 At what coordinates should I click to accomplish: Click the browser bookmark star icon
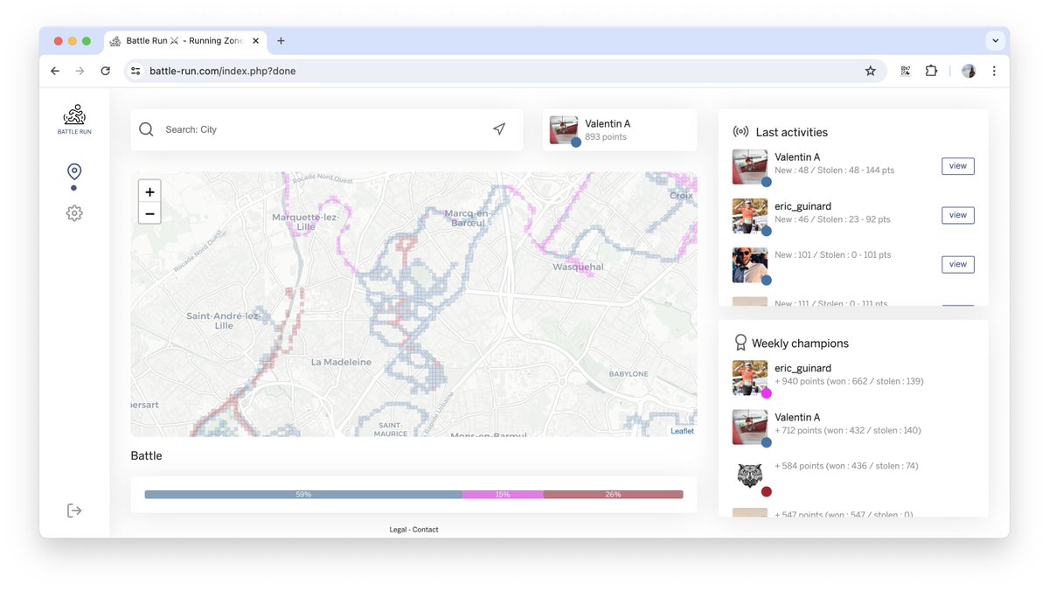coord(871,70)
